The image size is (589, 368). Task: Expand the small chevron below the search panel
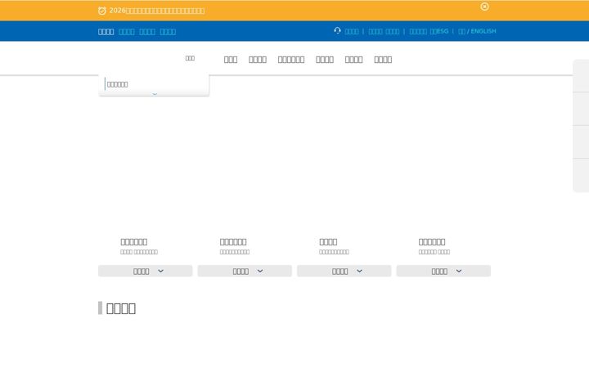pos(155,94)
